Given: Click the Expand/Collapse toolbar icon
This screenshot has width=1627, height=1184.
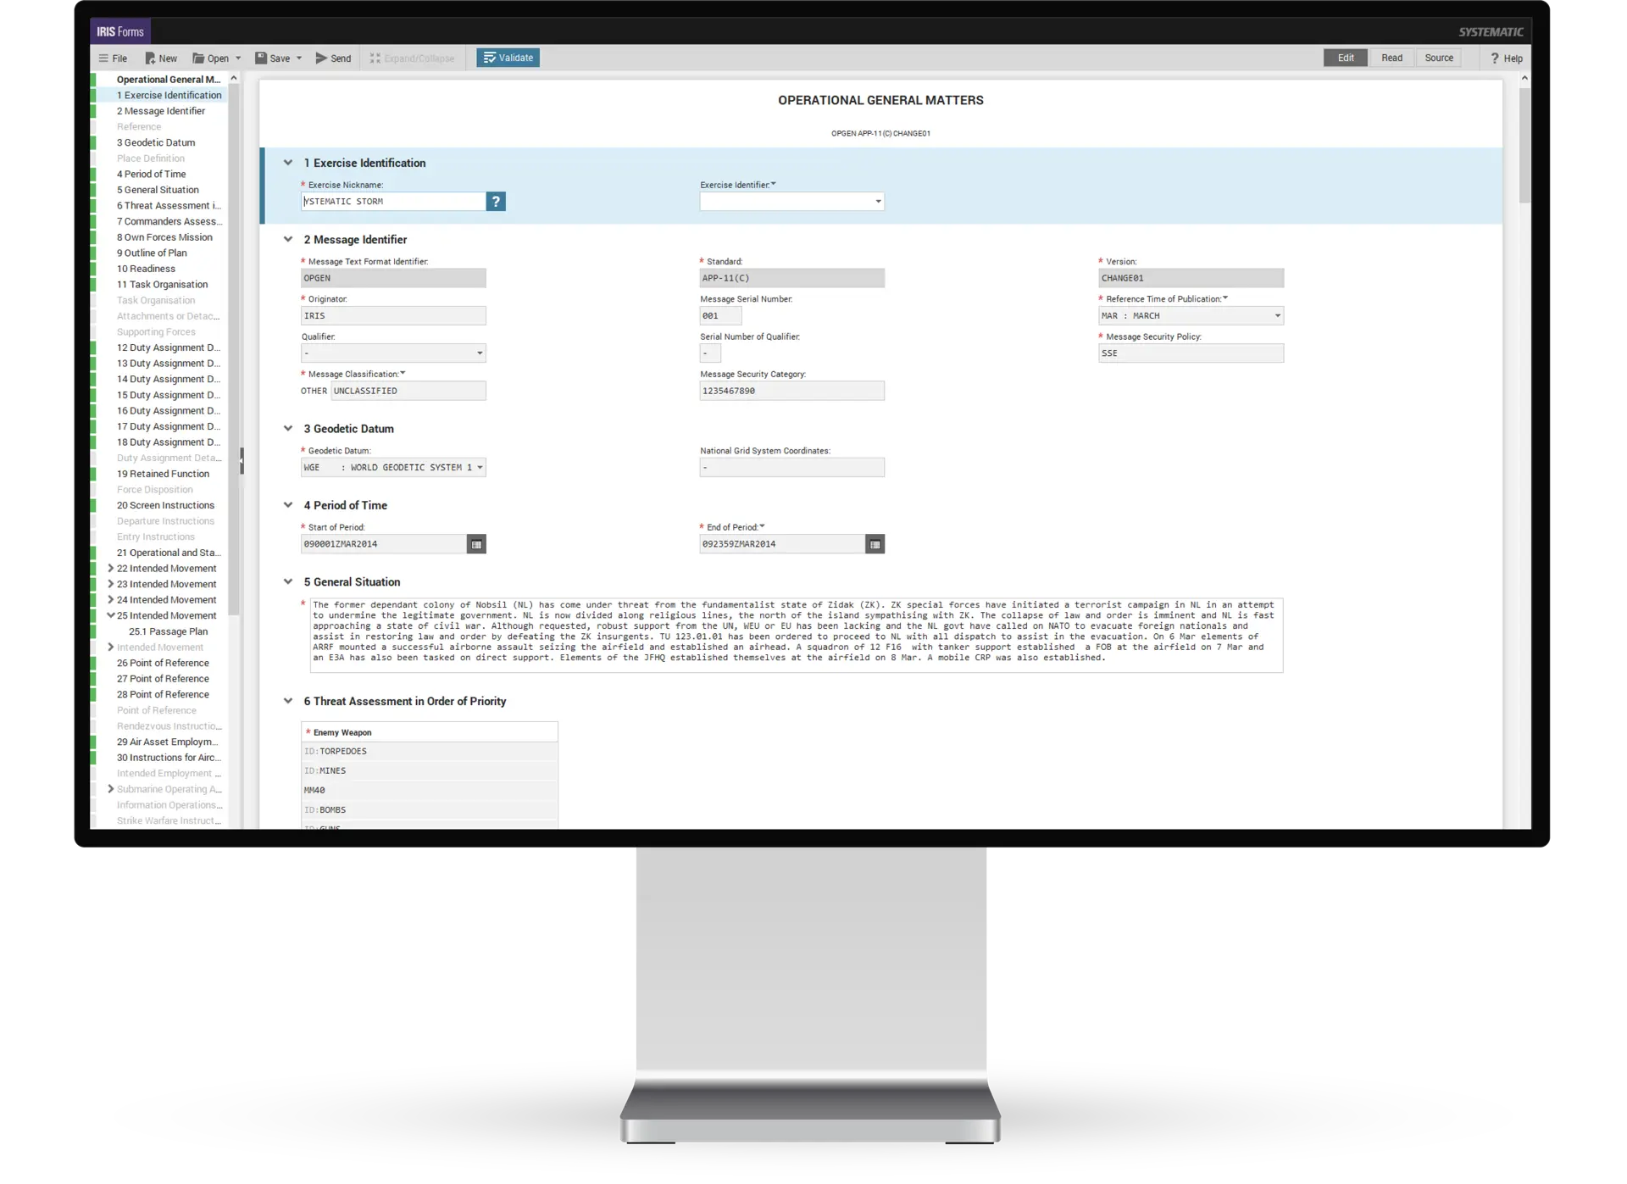Looking at the screenshot, I should point(408,57).
